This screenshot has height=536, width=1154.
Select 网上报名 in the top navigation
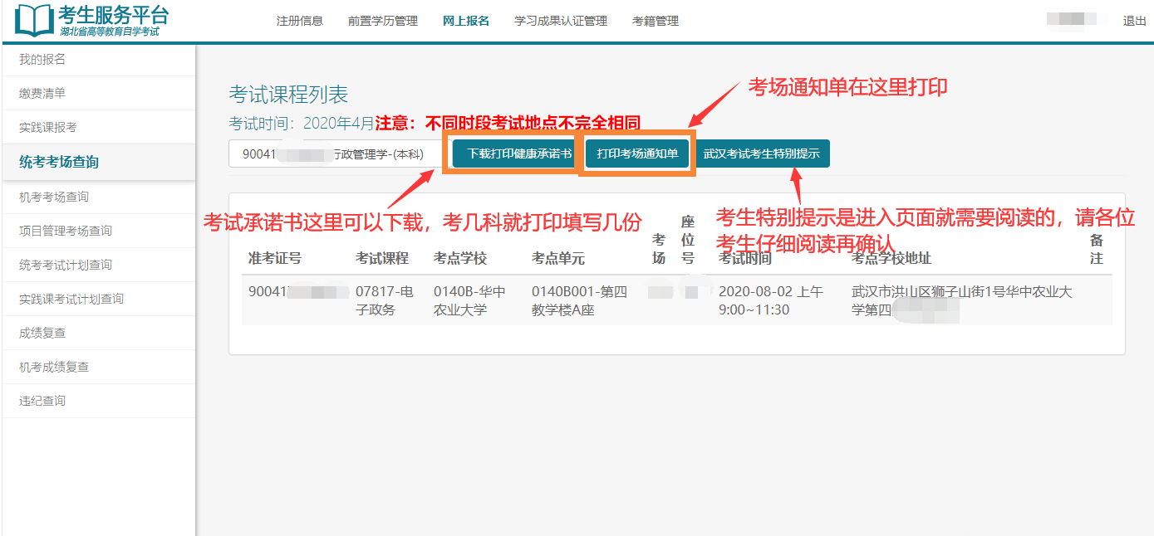466,21
